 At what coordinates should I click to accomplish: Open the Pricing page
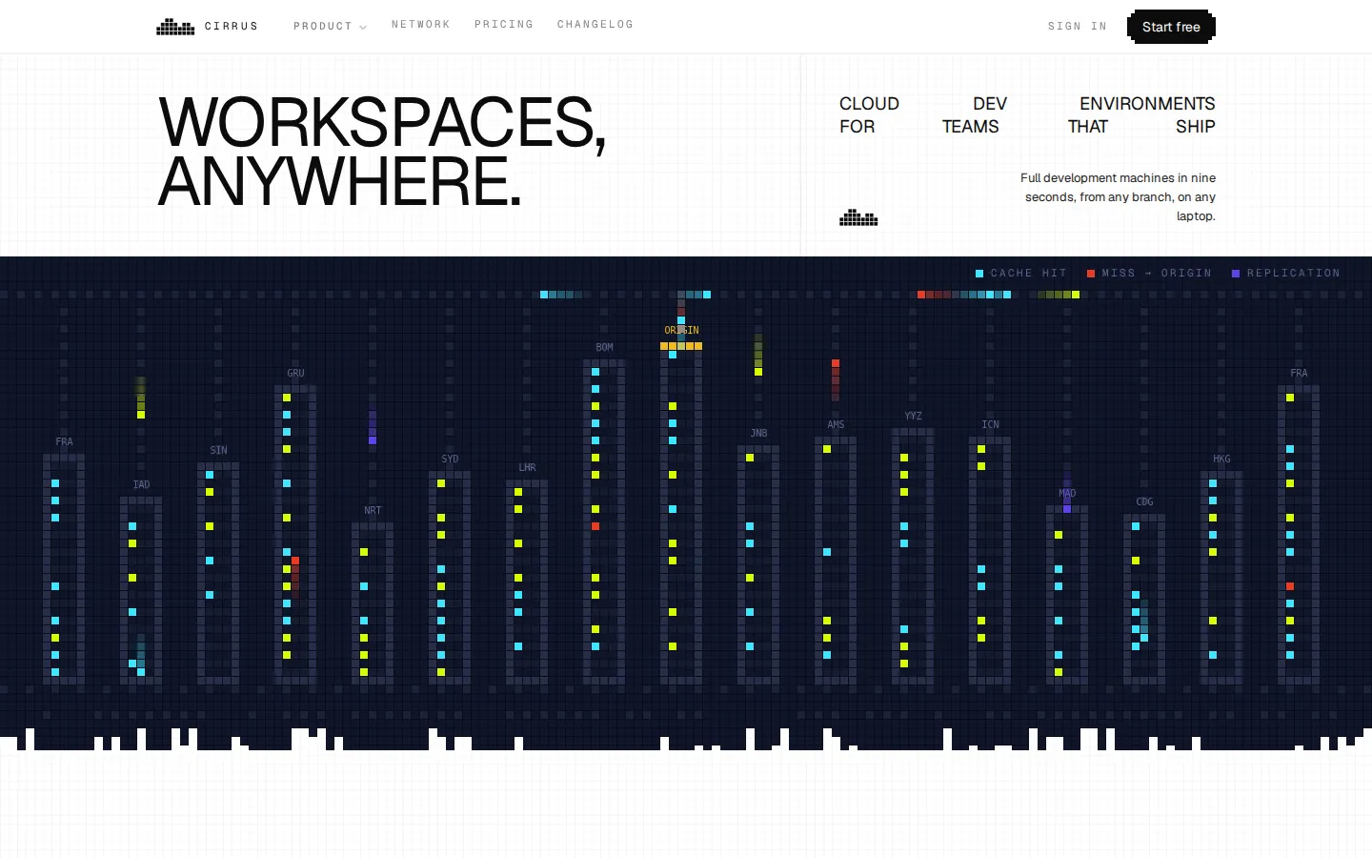pyautogui.click(x=504, y=25)
